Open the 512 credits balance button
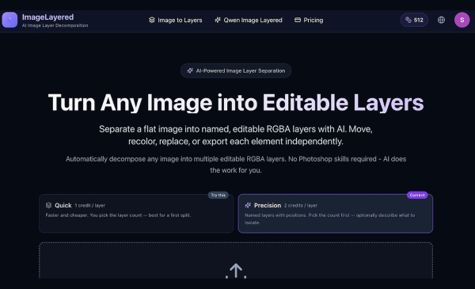Screen dimensions: 475x289 tap(414, 20)
